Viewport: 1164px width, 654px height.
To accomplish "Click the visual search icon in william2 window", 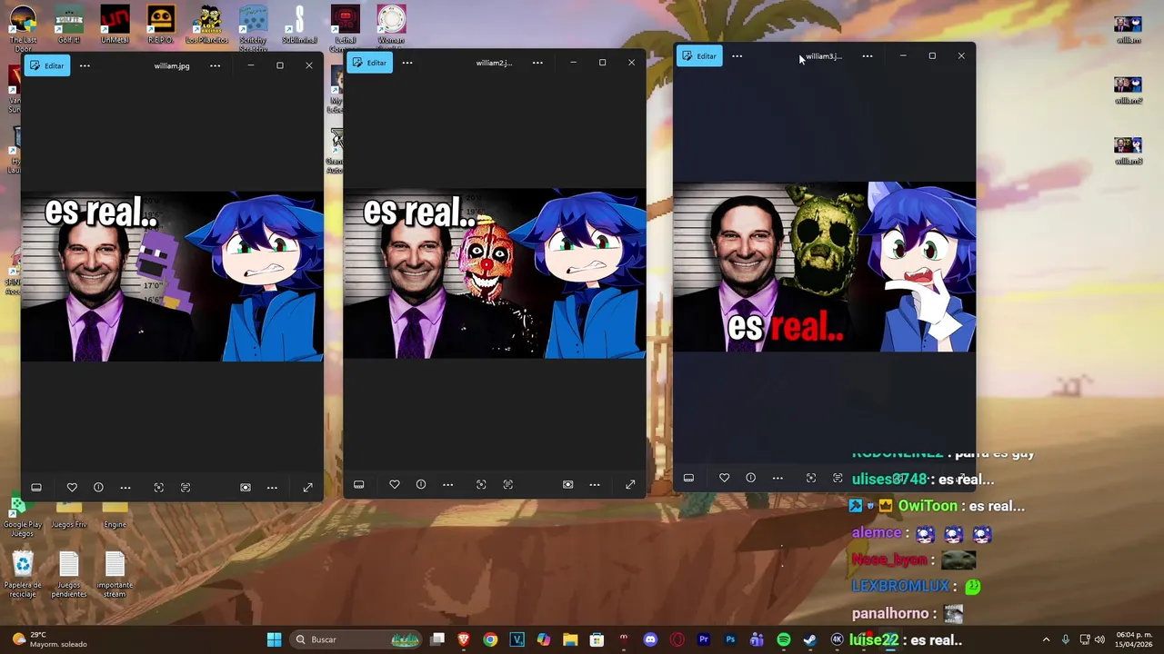I will [x=481, y=485].
